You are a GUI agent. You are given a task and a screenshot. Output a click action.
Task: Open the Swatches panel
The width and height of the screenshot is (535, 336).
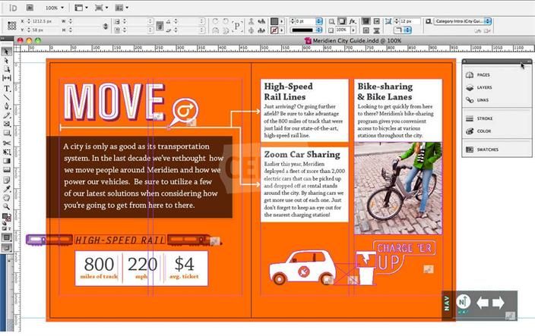[x=487, y=149]
